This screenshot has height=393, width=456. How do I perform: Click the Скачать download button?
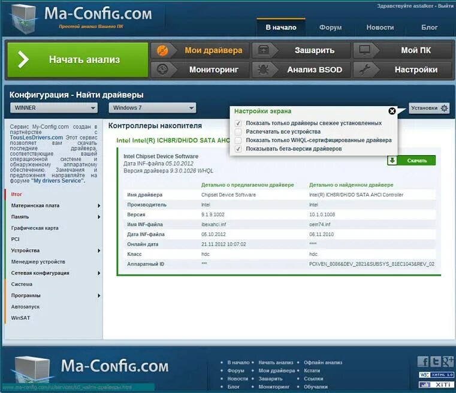click(412, 161)
